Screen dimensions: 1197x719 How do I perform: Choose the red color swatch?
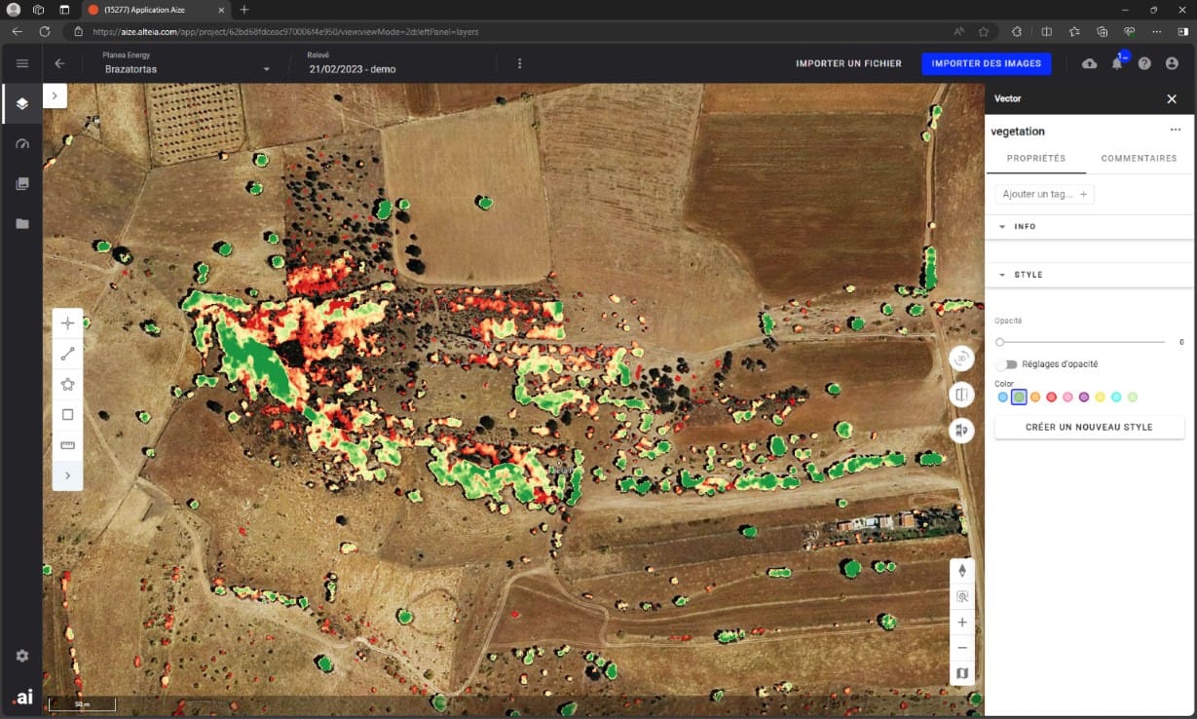[1051, 397]
